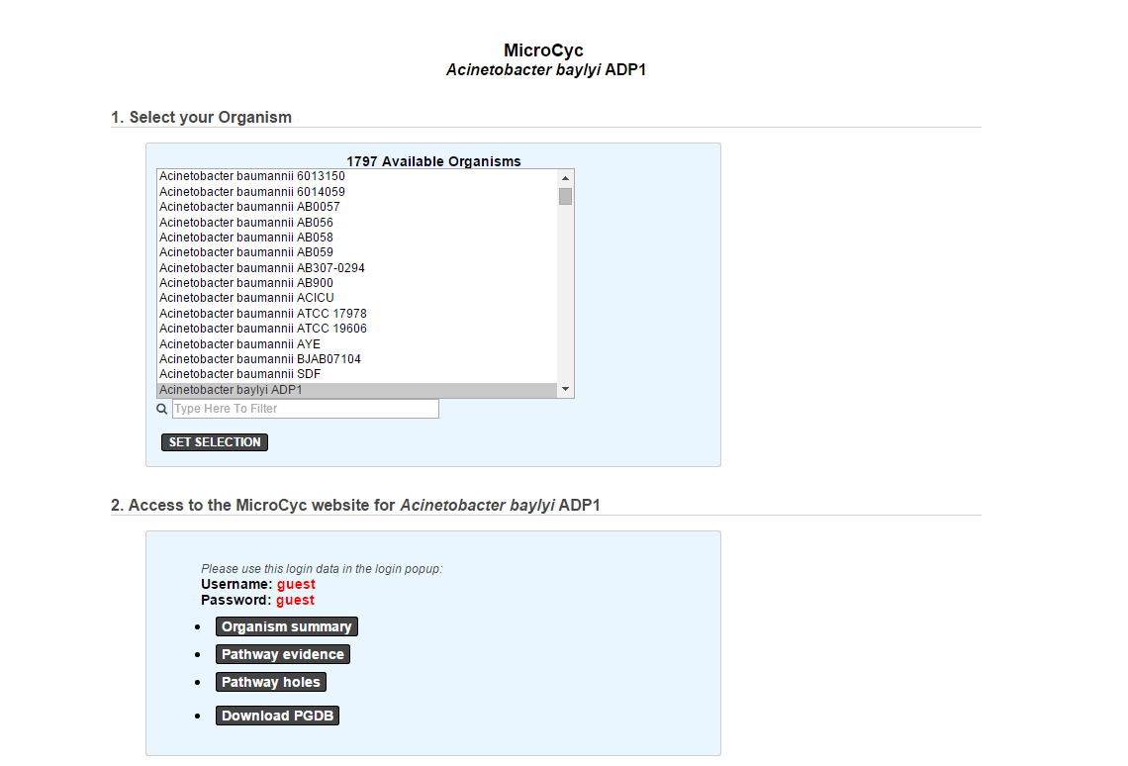The width and height of the screenshot is (1128, 766).
Task: Open the Pathway holes page
Action: click(x=270, y=682)
